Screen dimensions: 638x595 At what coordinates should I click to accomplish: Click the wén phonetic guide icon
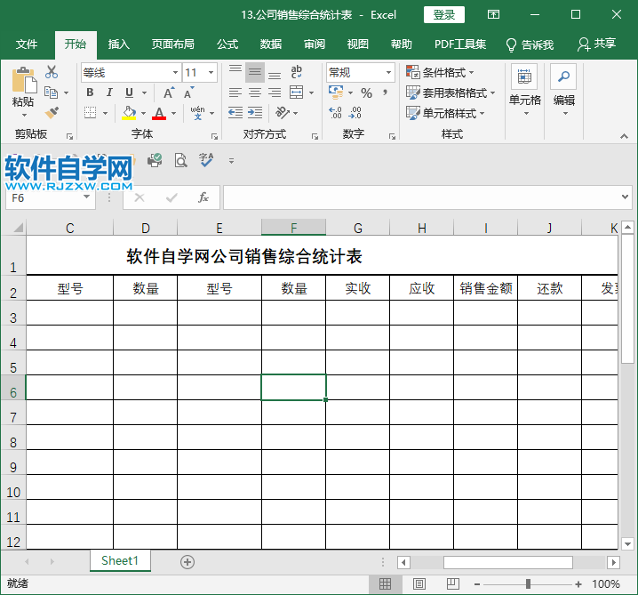[198, 113]
